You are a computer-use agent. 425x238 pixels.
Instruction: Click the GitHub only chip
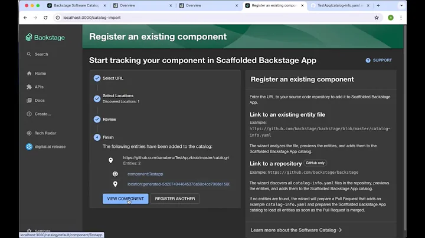315,163
